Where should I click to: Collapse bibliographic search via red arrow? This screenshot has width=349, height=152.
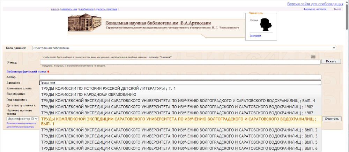[49, 71]
